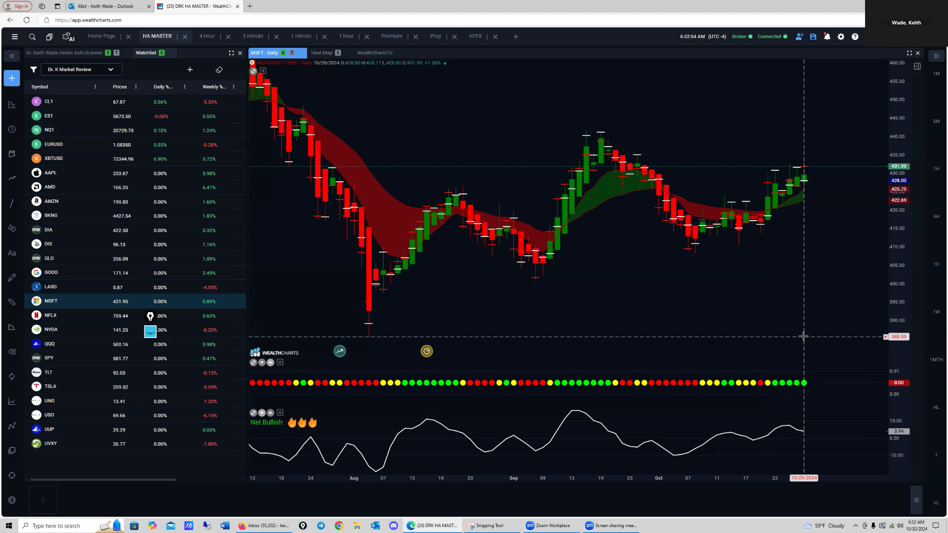The width and height of the screenshot is (948, 533).
Task: Select 1M timeframe on right strip
Action: [936, 74]
